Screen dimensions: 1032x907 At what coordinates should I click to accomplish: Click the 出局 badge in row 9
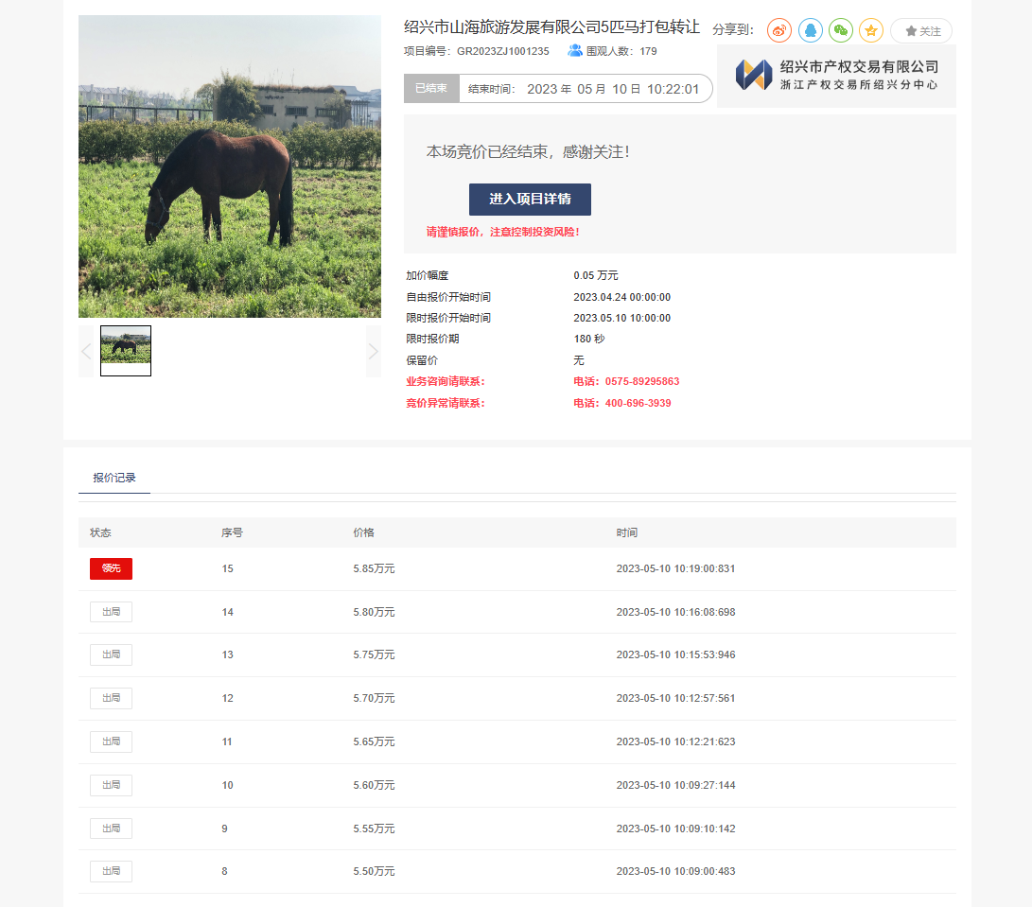(112, 829)
